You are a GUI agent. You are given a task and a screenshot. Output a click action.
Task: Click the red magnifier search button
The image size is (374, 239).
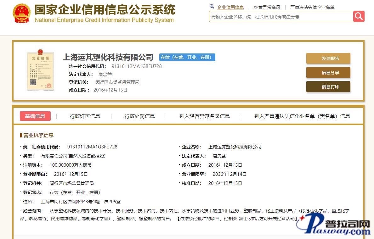pyautogui.click(x=359, y=16)
